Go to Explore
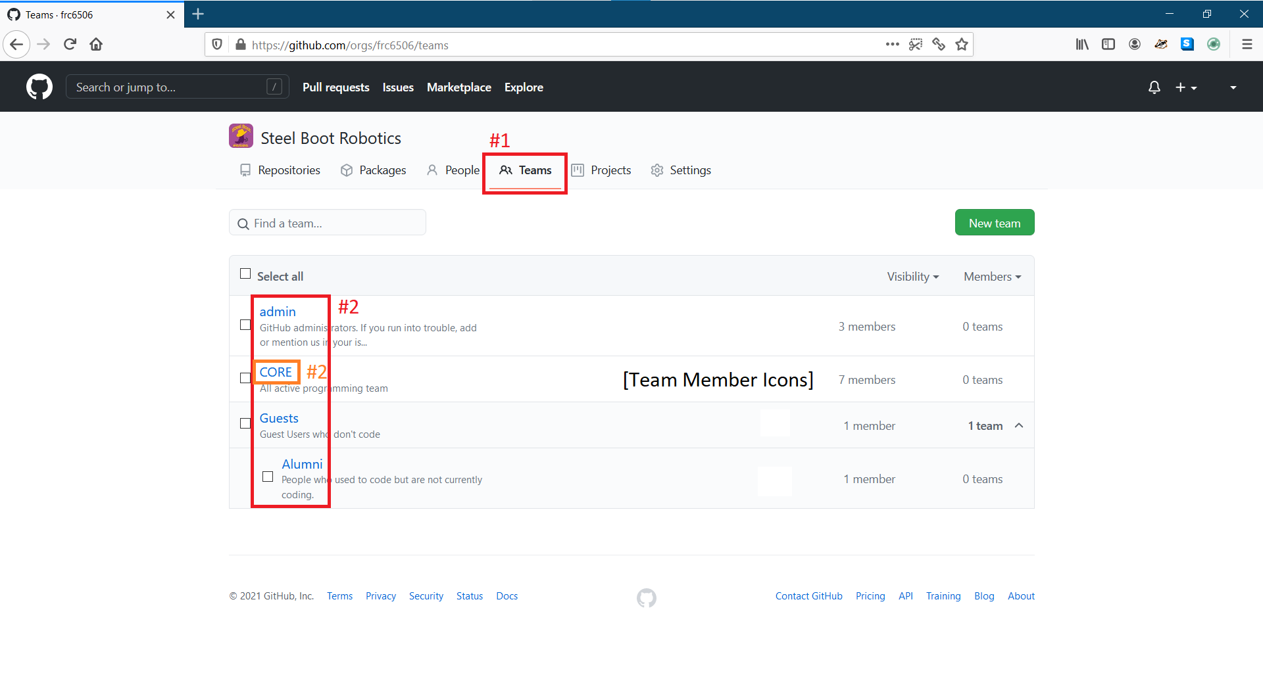This screenshot has height=677, width=1263. 524,87
